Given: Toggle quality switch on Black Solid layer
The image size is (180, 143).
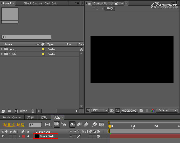Looking at the screenshot, I should pyautogui.click(x=79, y=136).
